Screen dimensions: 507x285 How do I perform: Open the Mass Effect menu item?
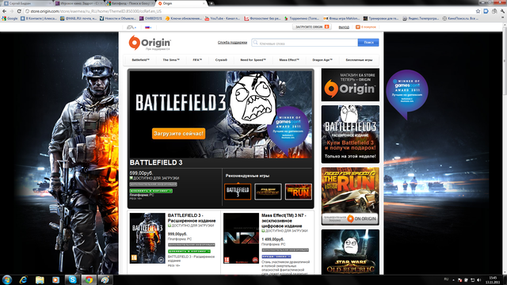pyautogui.click(x=289, y=60)
